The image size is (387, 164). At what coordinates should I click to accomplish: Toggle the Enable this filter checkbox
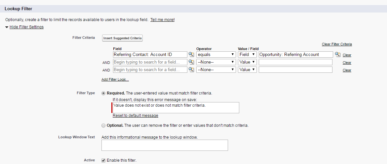[104, 160]
